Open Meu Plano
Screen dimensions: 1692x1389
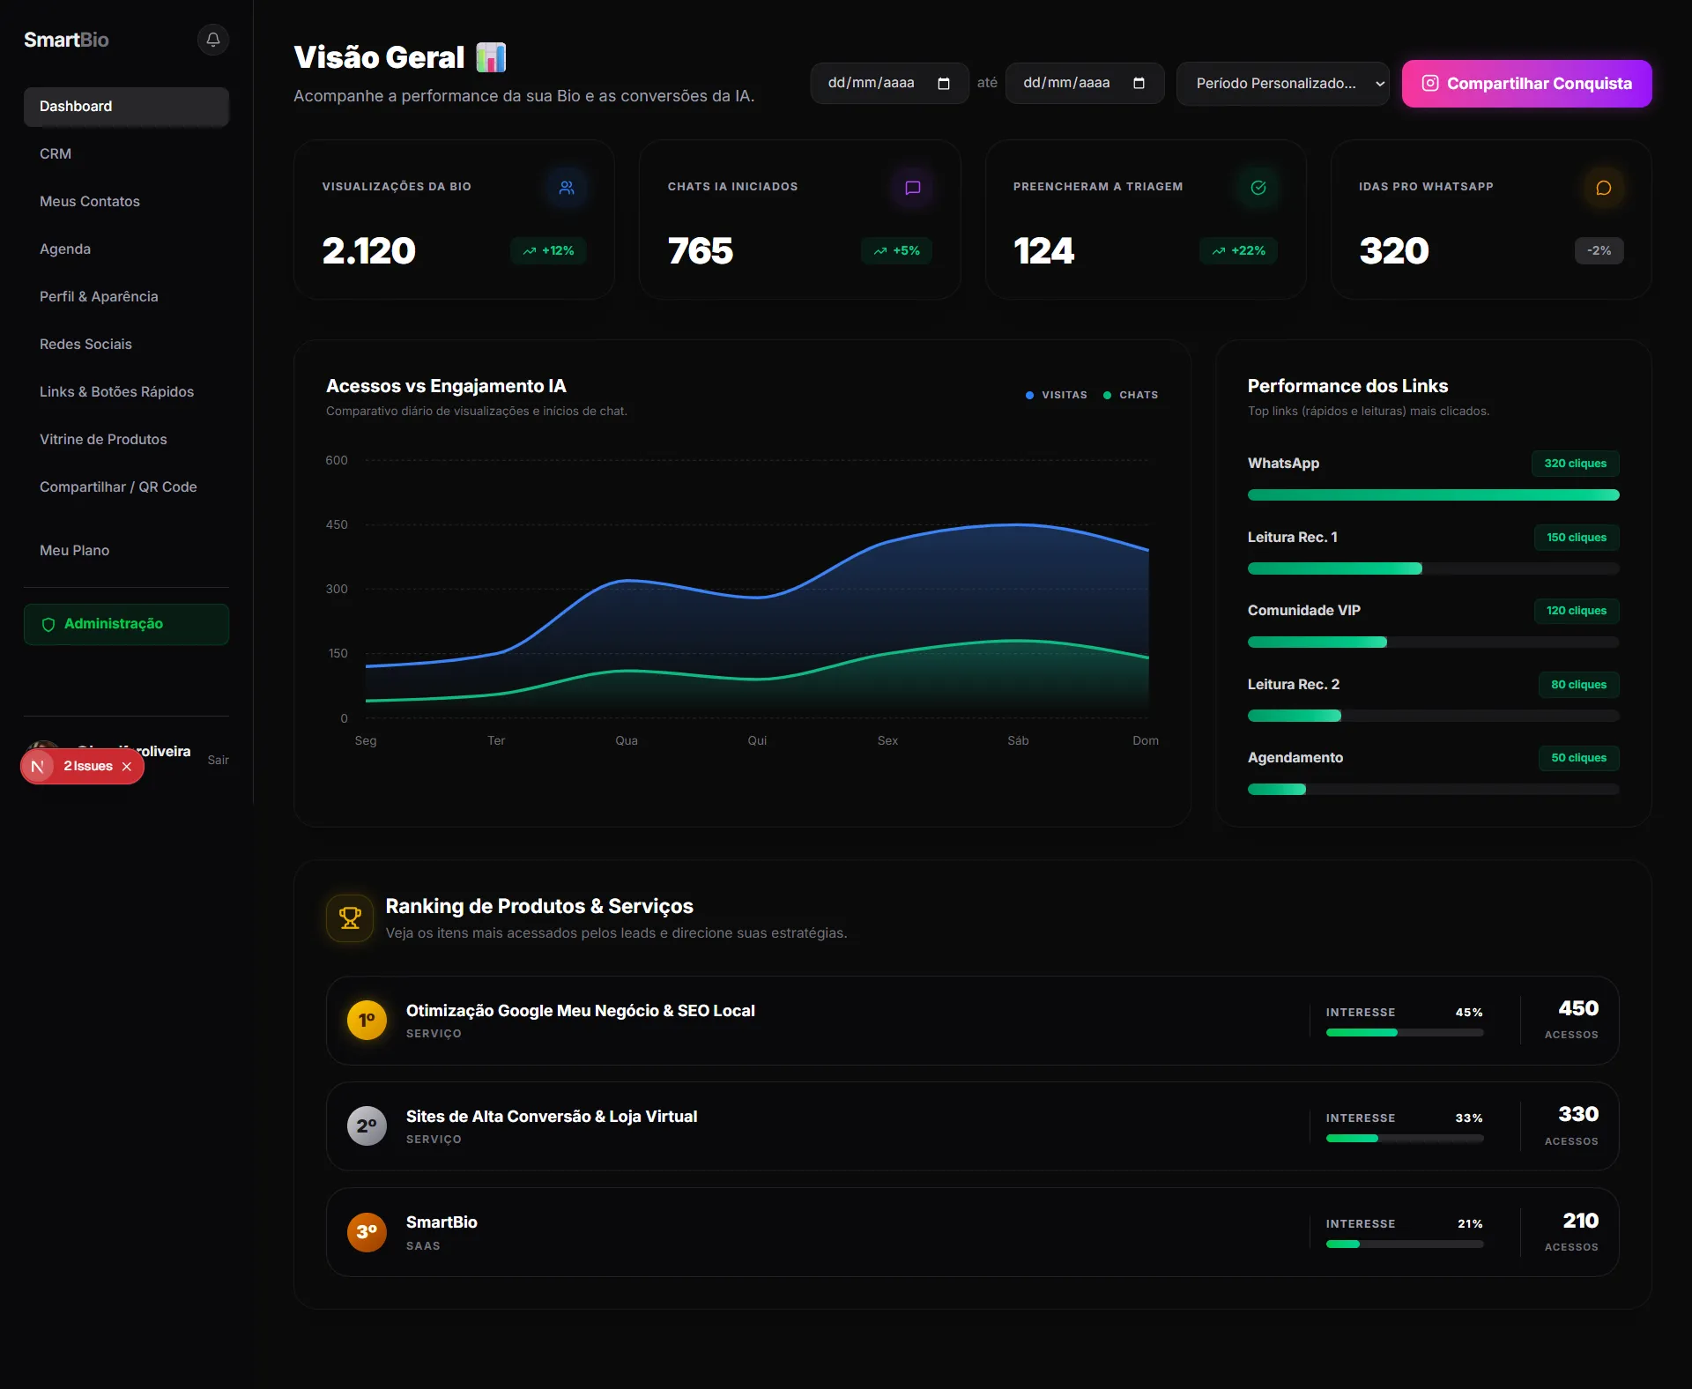(126, 551)
